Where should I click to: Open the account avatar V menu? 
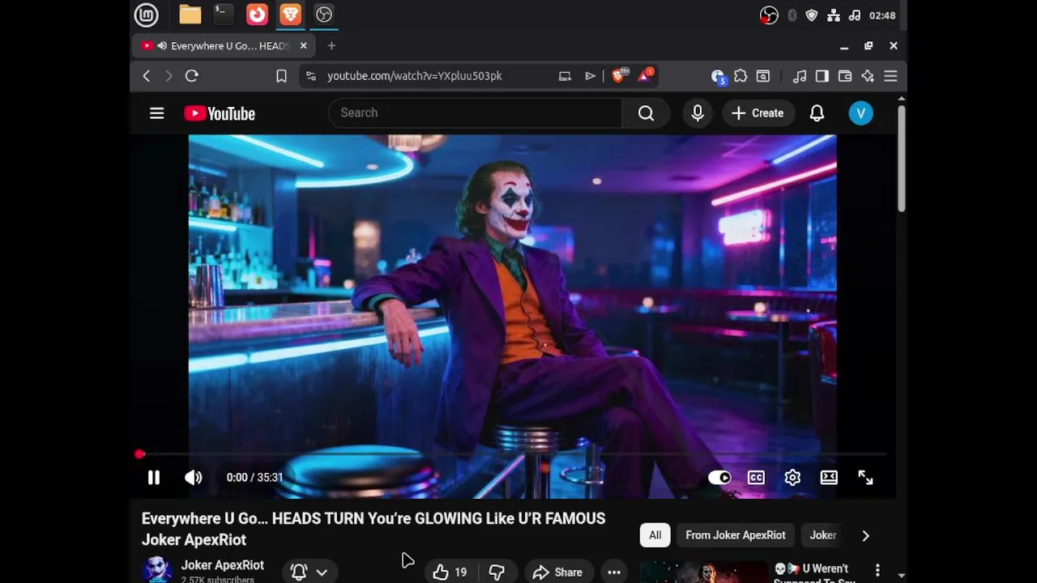click(x=861, y=113)
